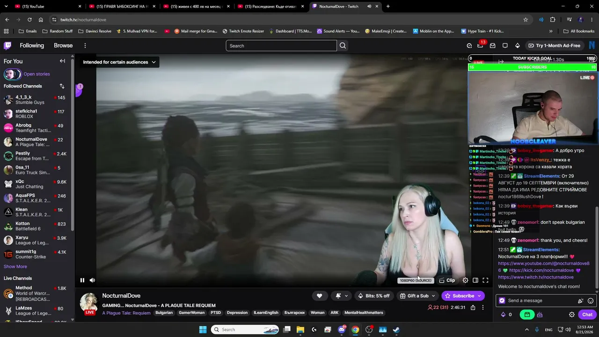Image resolution: width=599 pixels, height=337 pixels.
Task: Open the chat emote picker smiley
Action: click(591, 301)
